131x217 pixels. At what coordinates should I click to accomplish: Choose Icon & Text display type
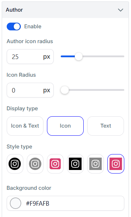coord(25,126)
